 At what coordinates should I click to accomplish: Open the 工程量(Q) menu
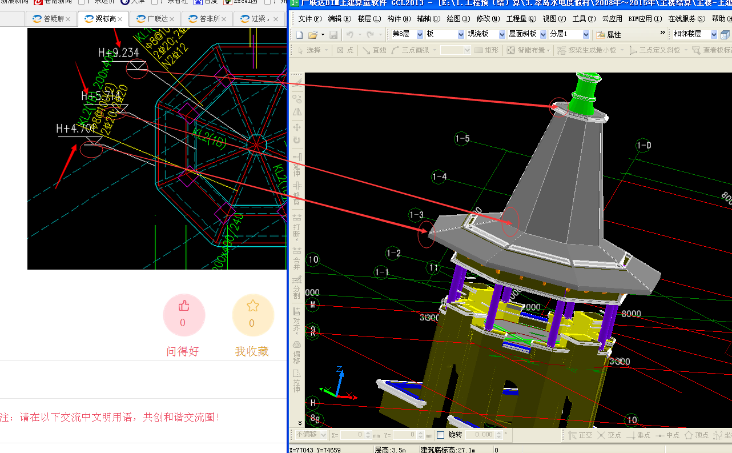click(x=522, y=19)
